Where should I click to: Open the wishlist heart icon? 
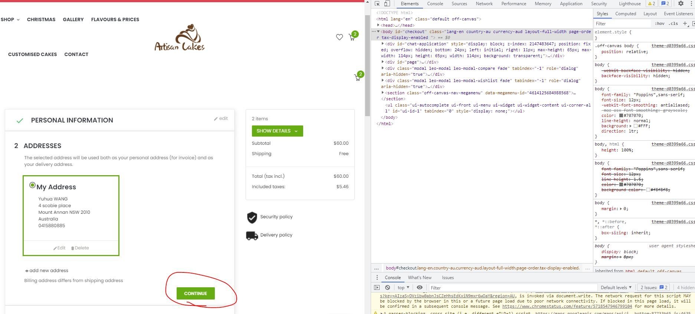(x=339, y=37)
